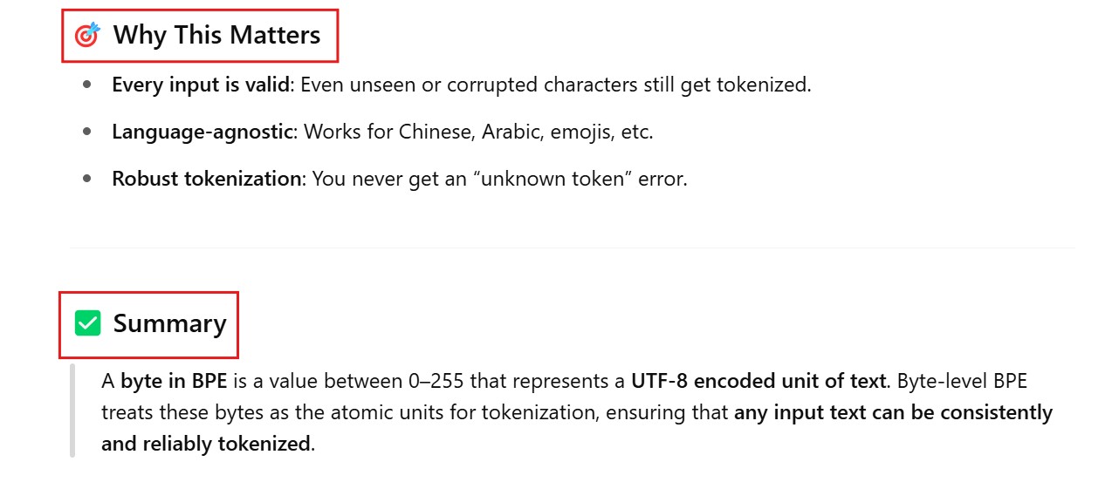
Task: Click the dart target emoji icon
Action: (87, 36)
